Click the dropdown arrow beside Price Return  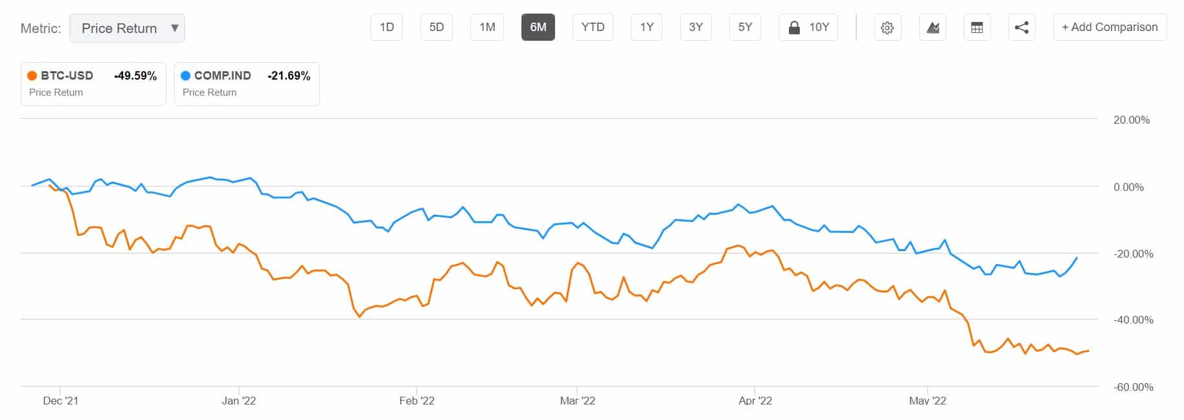(174, 28)
